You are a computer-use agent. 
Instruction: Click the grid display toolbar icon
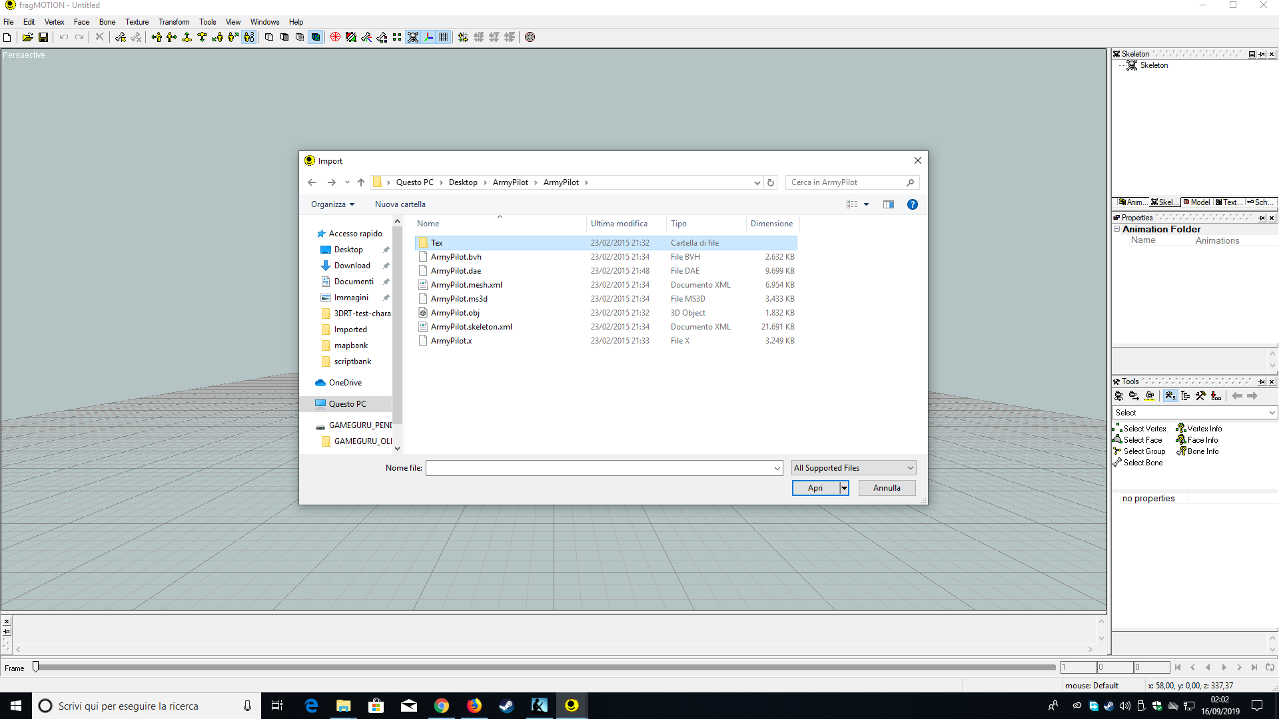(x=444, y=37)
